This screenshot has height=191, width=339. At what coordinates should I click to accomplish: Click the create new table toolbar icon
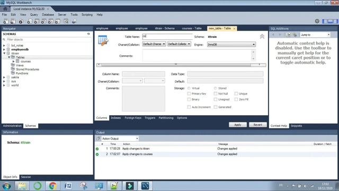coord(37,21)
